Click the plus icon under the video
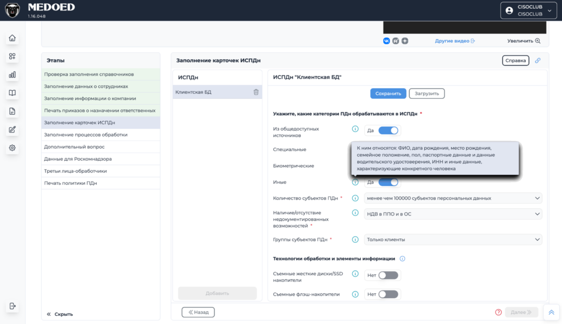Image resolution: width=562 pixels, height=324 pixels. (x=405, y=41)
